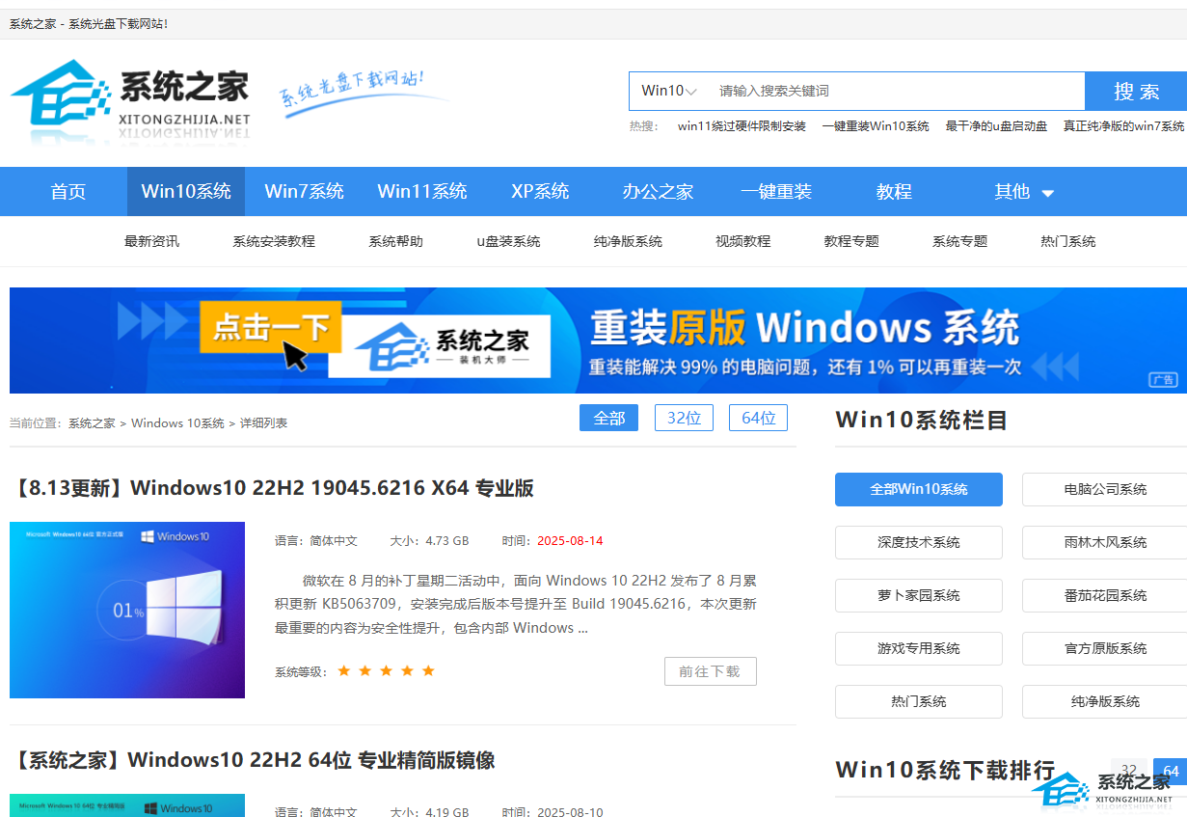Click the 搜索 search button
This screenshot has width=1187, height=817.
(x=1136, y=91)
